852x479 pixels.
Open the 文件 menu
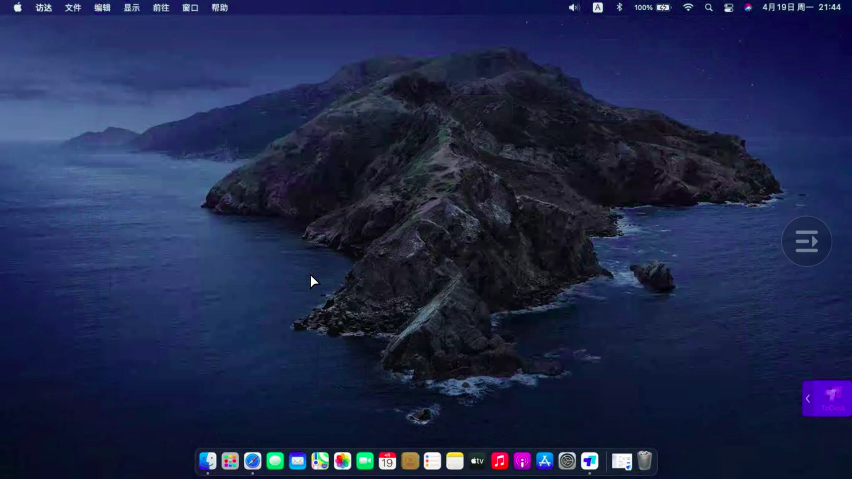click(x=73, y=8)
